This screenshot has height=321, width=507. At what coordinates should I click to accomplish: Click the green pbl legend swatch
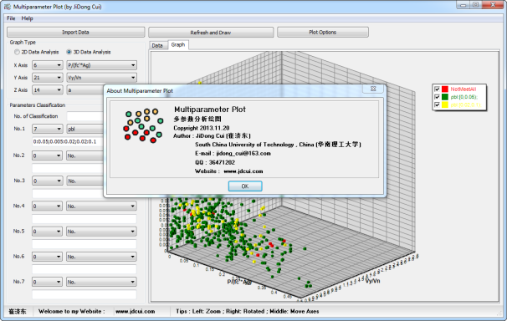pos(445,97)
